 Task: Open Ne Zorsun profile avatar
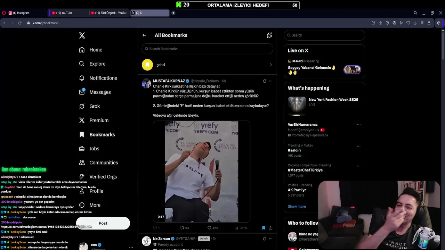tap(146, 241)
